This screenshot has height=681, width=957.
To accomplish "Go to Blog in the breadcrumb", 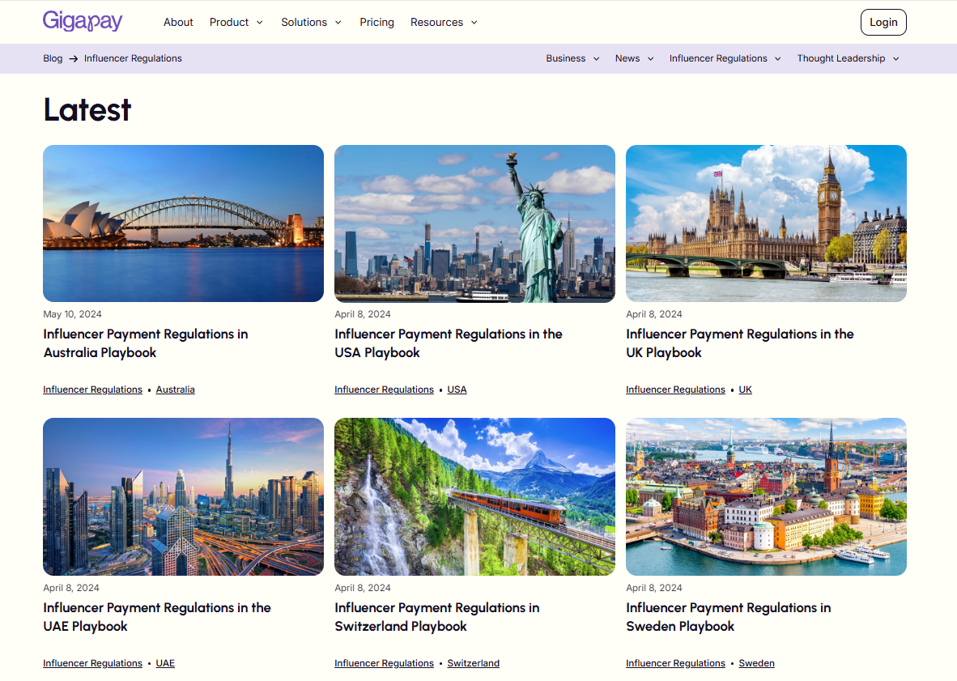I will point(53,58).
